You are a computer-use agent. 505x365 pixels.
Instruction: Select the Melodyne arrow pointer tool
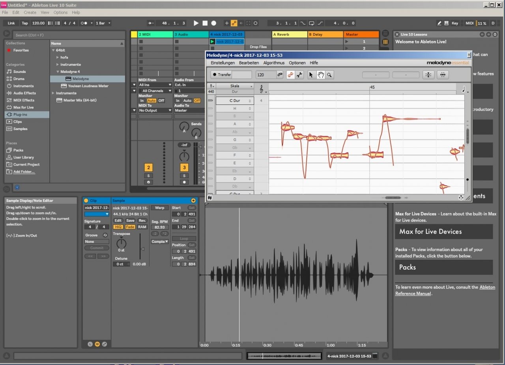click(311, 74)
